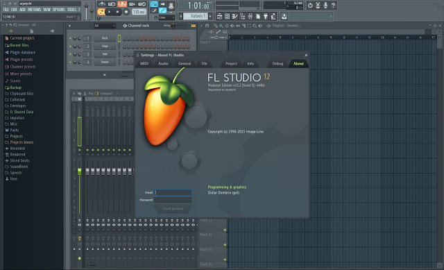Add a channel with the plus button
This screenshot has width=444, height=270.
(x=105, y=75)
